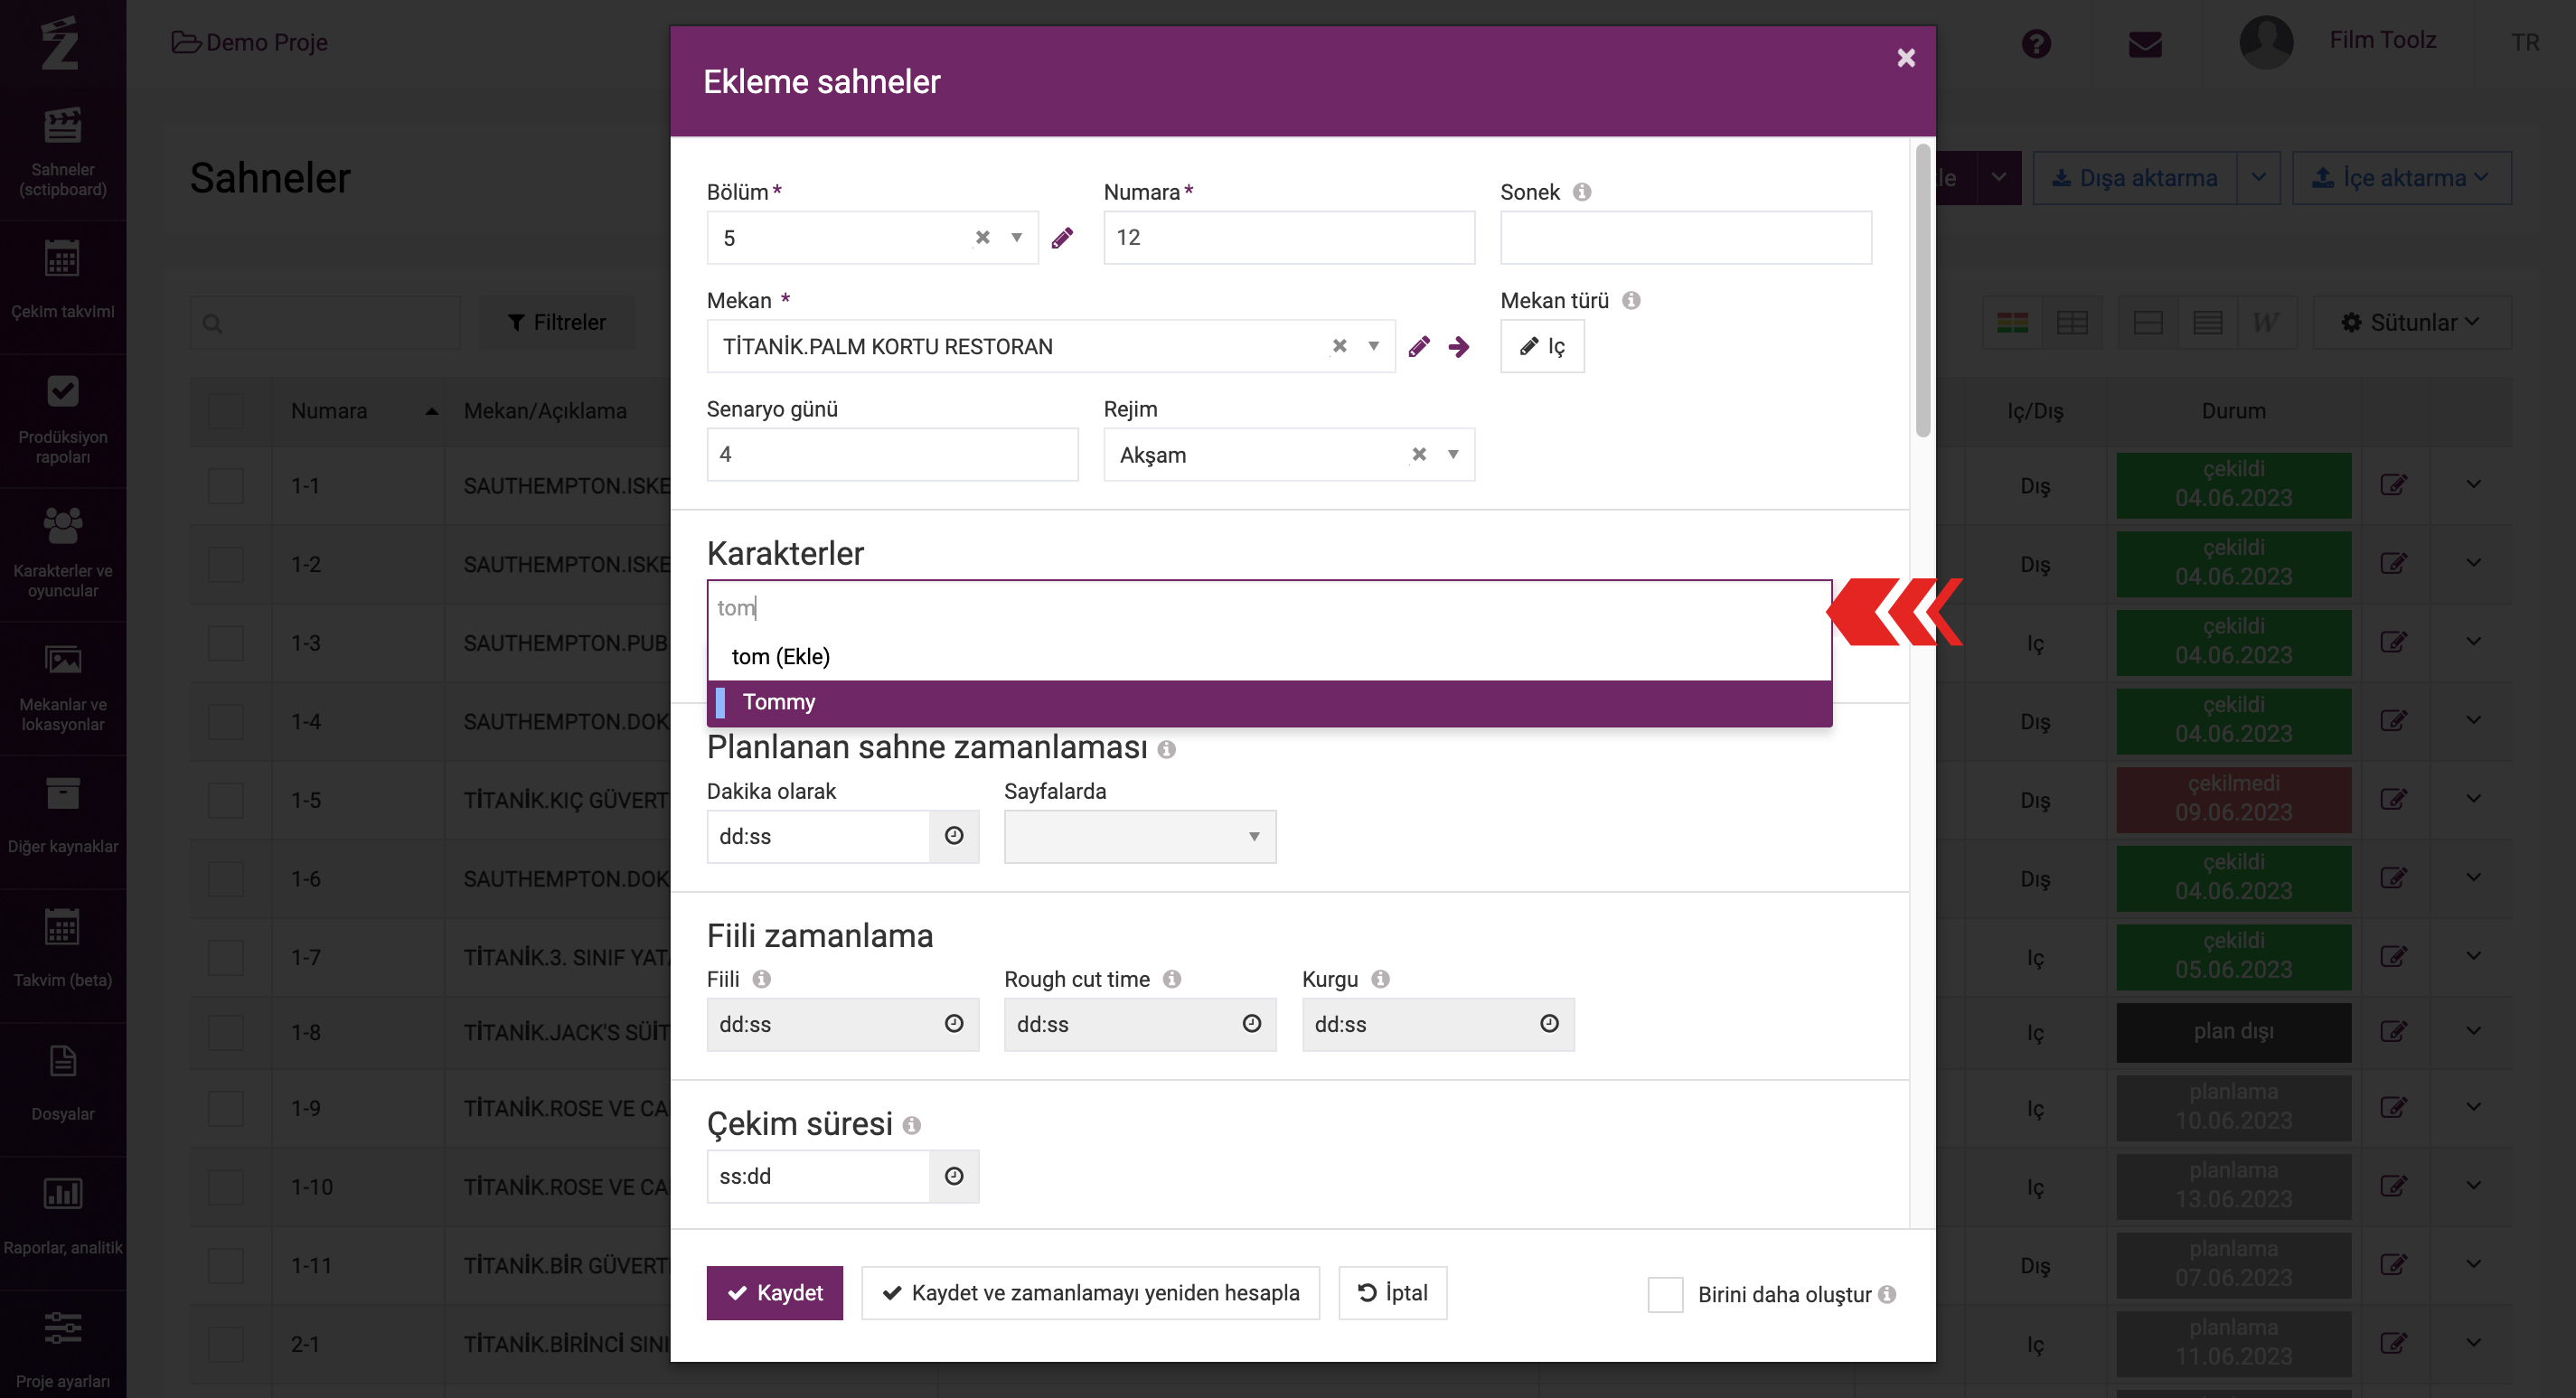Click the Dışa aktarma button

pos(2134,178)
